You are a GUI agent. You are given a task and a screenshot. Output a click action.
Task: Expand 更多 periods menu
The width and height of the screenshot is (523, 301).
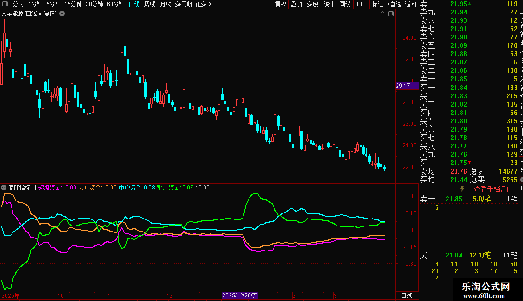click(x=203, y=5)
